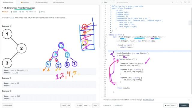Dismiss the restored code notification
The image size is (192, 108).
[x=189, y=100]
